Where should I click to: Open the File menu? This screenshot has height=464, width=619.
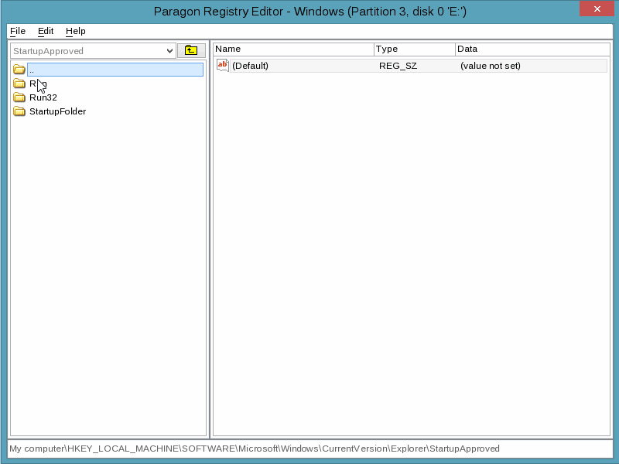(18, 31)
